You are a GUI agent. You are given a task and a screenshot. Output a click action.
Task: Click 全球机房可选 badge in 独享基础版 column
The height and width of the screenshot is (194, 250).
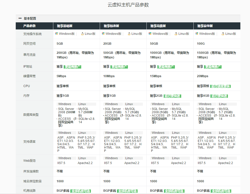click(80, 191)
